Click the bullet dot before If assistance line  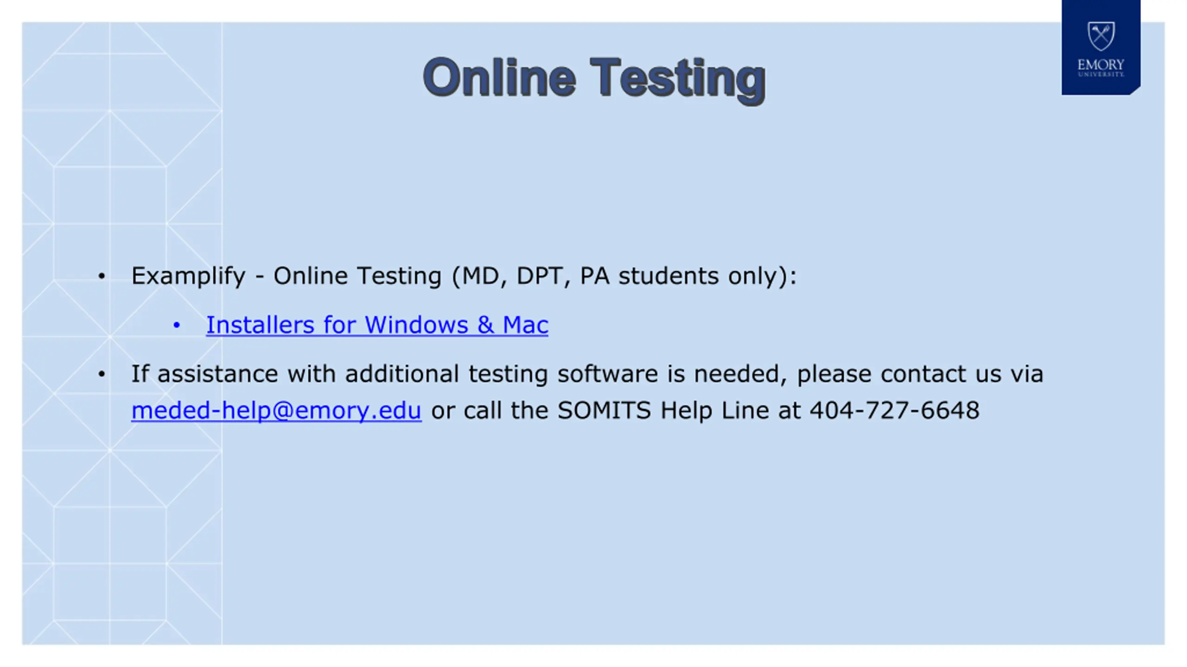102,374
